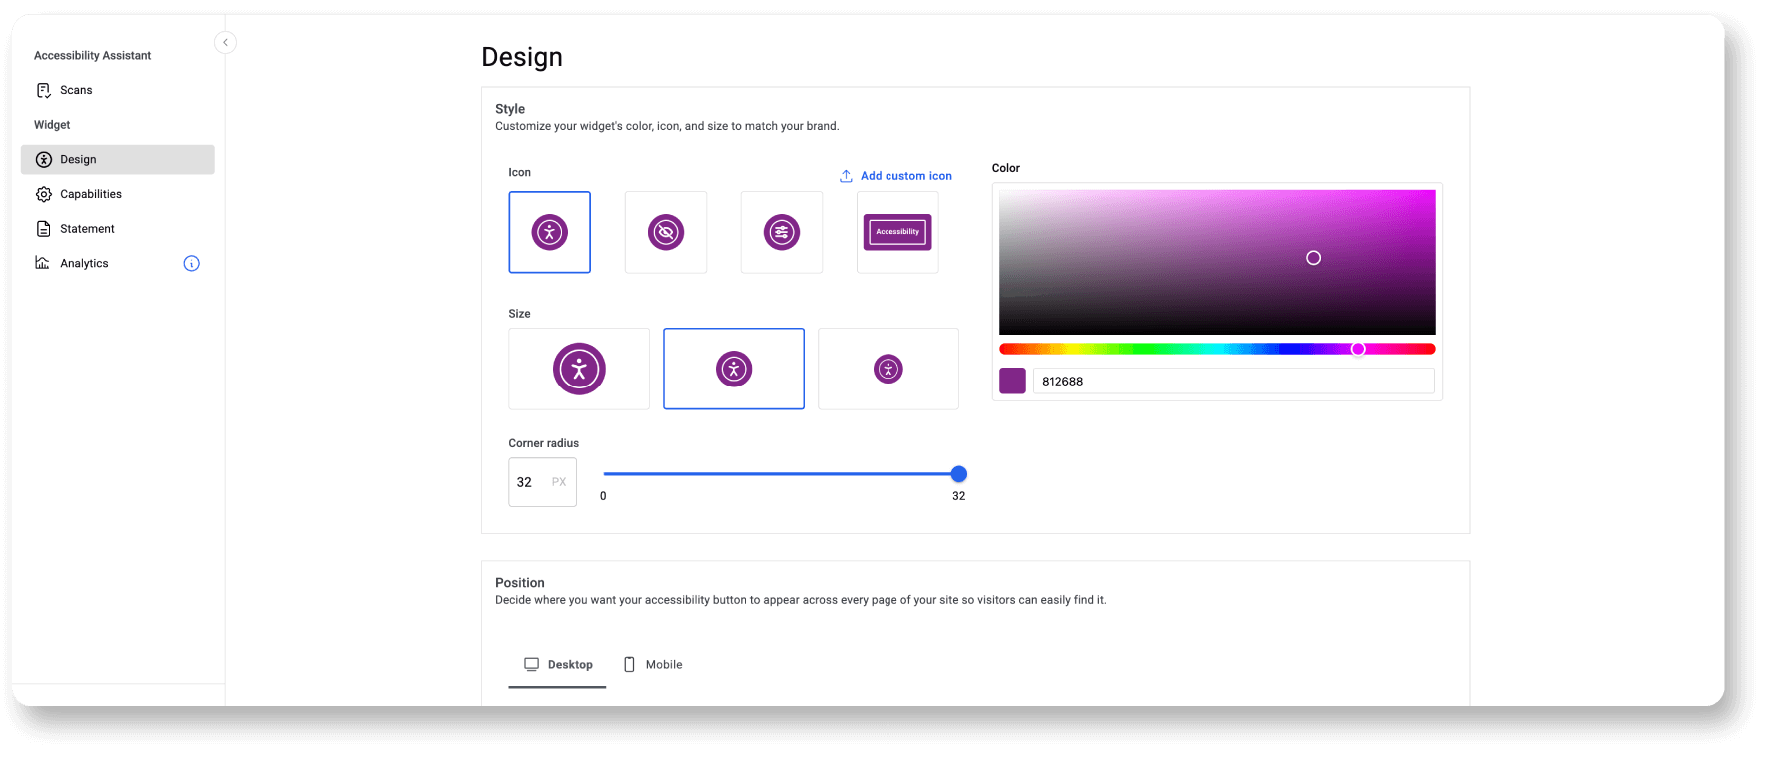Select the person figure accessibility icon option
Viewport: 1776px width, 772px height.
[549, 232]
